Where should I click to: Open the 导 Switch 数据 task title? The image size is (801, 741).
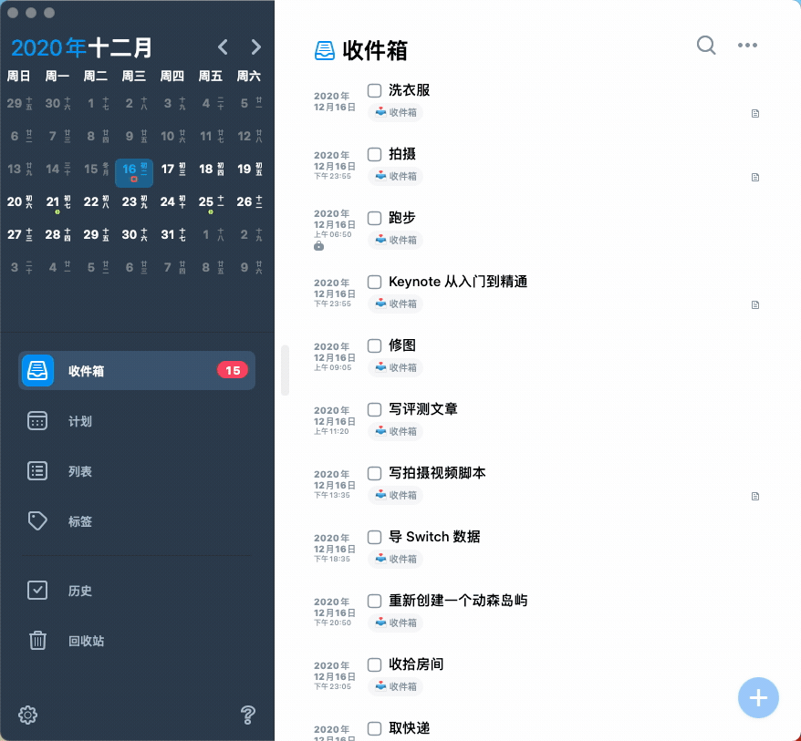(434, 537)
